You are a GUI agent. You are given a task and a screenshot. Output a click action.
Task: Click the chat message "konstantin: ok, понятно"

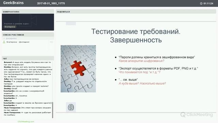click(x=15, y=96)
